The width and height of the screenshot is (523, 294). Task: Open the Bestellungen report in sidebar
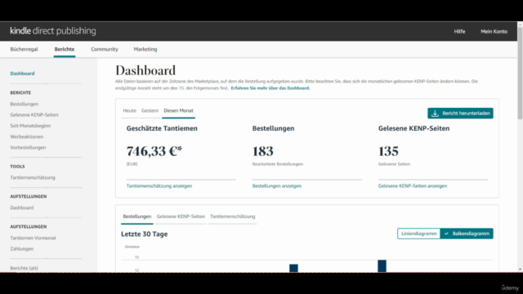25,104
